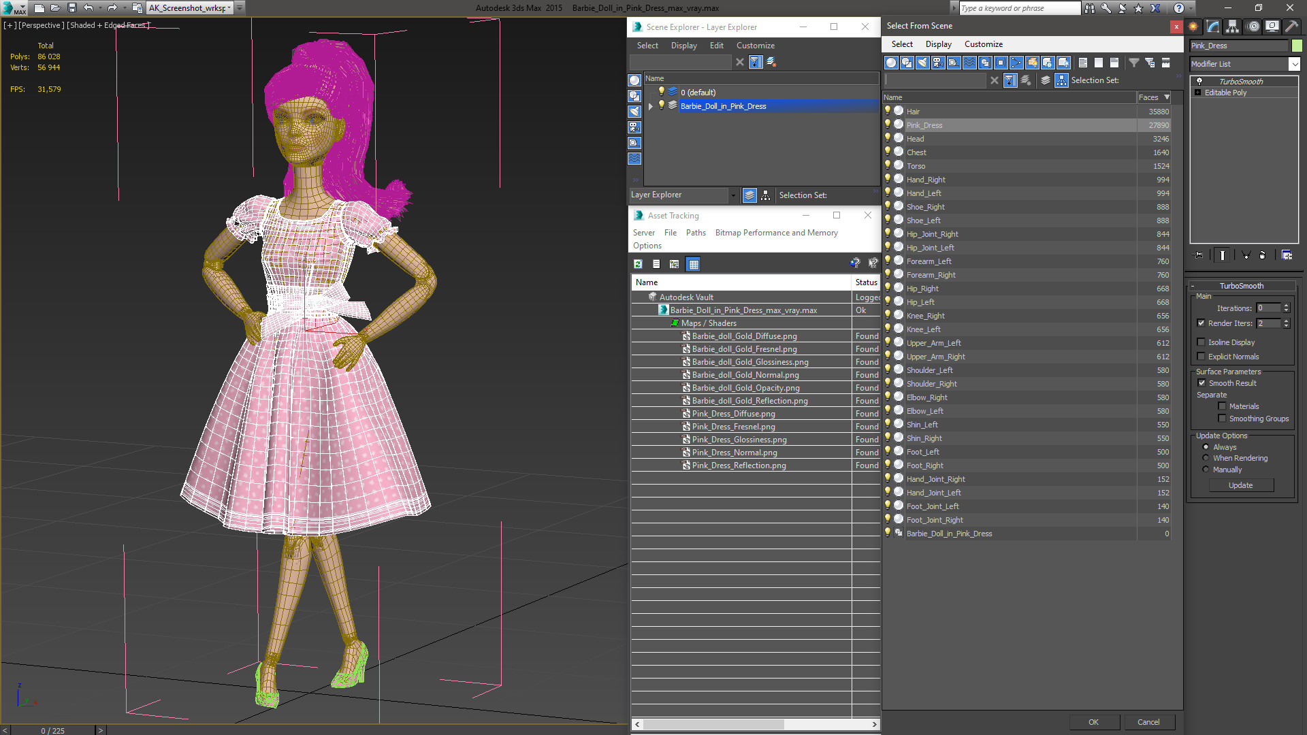Open the Server menu in Asset Tracking

(643, 233)
